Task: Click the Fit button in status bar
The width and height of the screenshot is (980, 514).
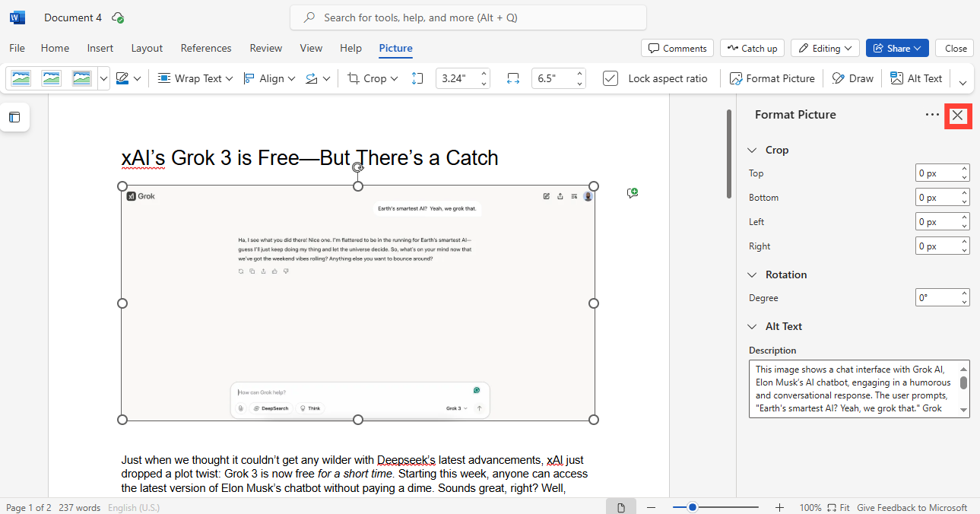Action: coord(839,507)
